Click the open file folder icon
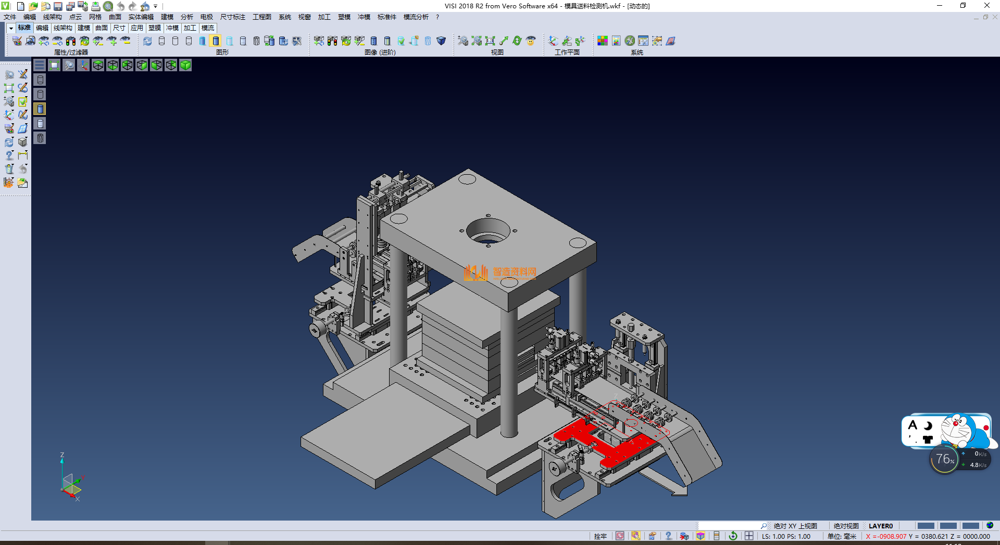The width and height of the screenshot is (1000, 545). (x=33, y=6)
